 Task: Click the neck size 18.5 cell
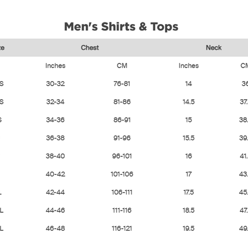[x=189, y=211]
